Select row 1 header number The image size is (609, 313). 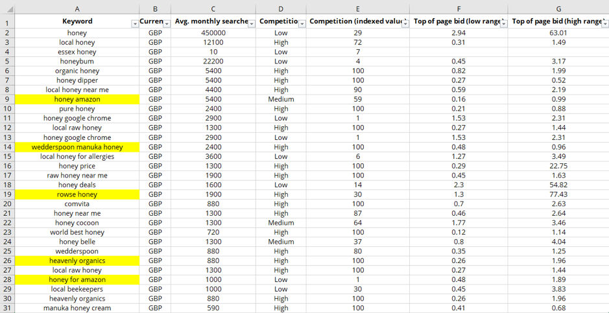(7, 21)
